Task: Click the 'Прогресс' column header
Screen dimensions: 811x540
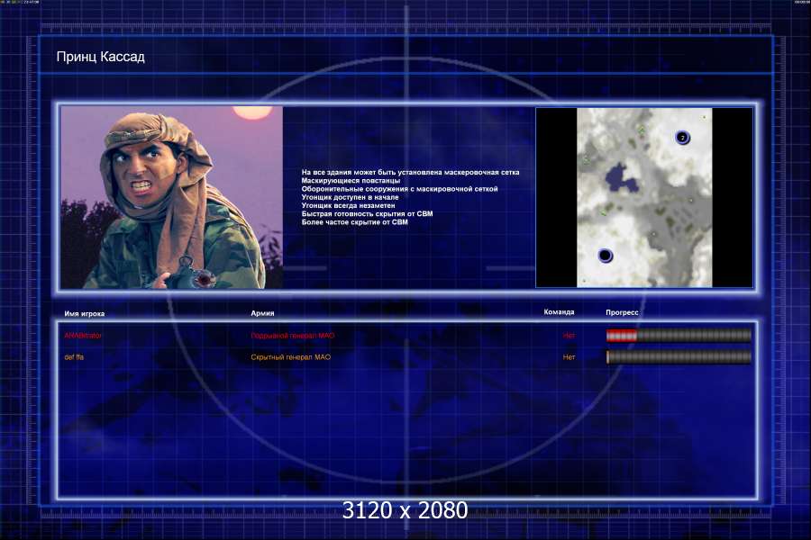Action: point(622,312)
